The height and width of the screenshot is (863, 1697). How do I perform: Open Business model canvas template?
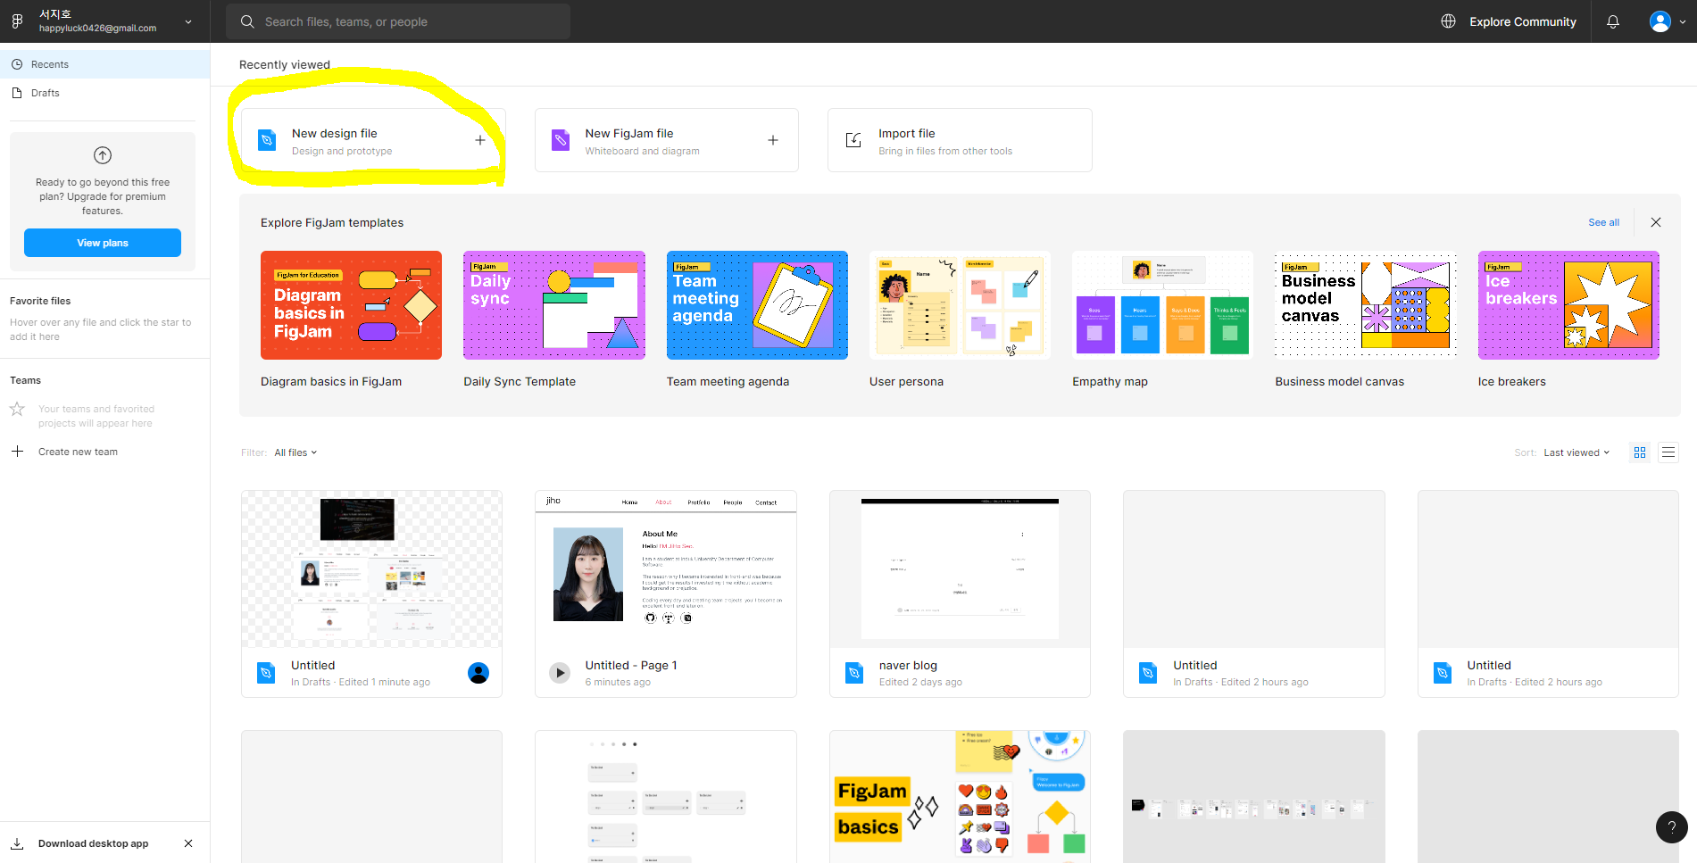tap(1366, 305)
